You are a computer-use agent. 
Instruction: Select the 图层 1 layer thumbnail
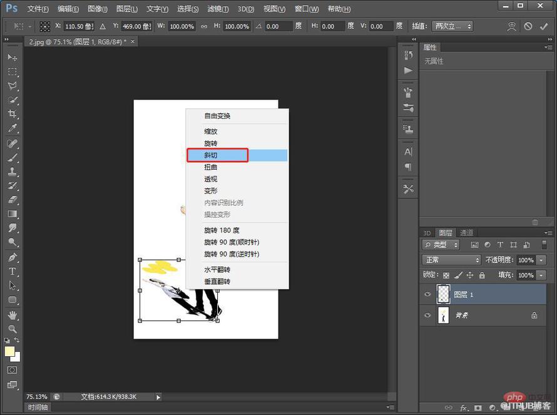[x=443, y=294]
